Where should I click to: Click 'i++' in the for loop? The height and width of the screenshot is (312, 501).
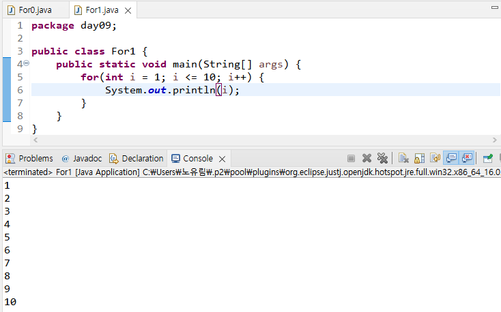(x=237, y=77)
